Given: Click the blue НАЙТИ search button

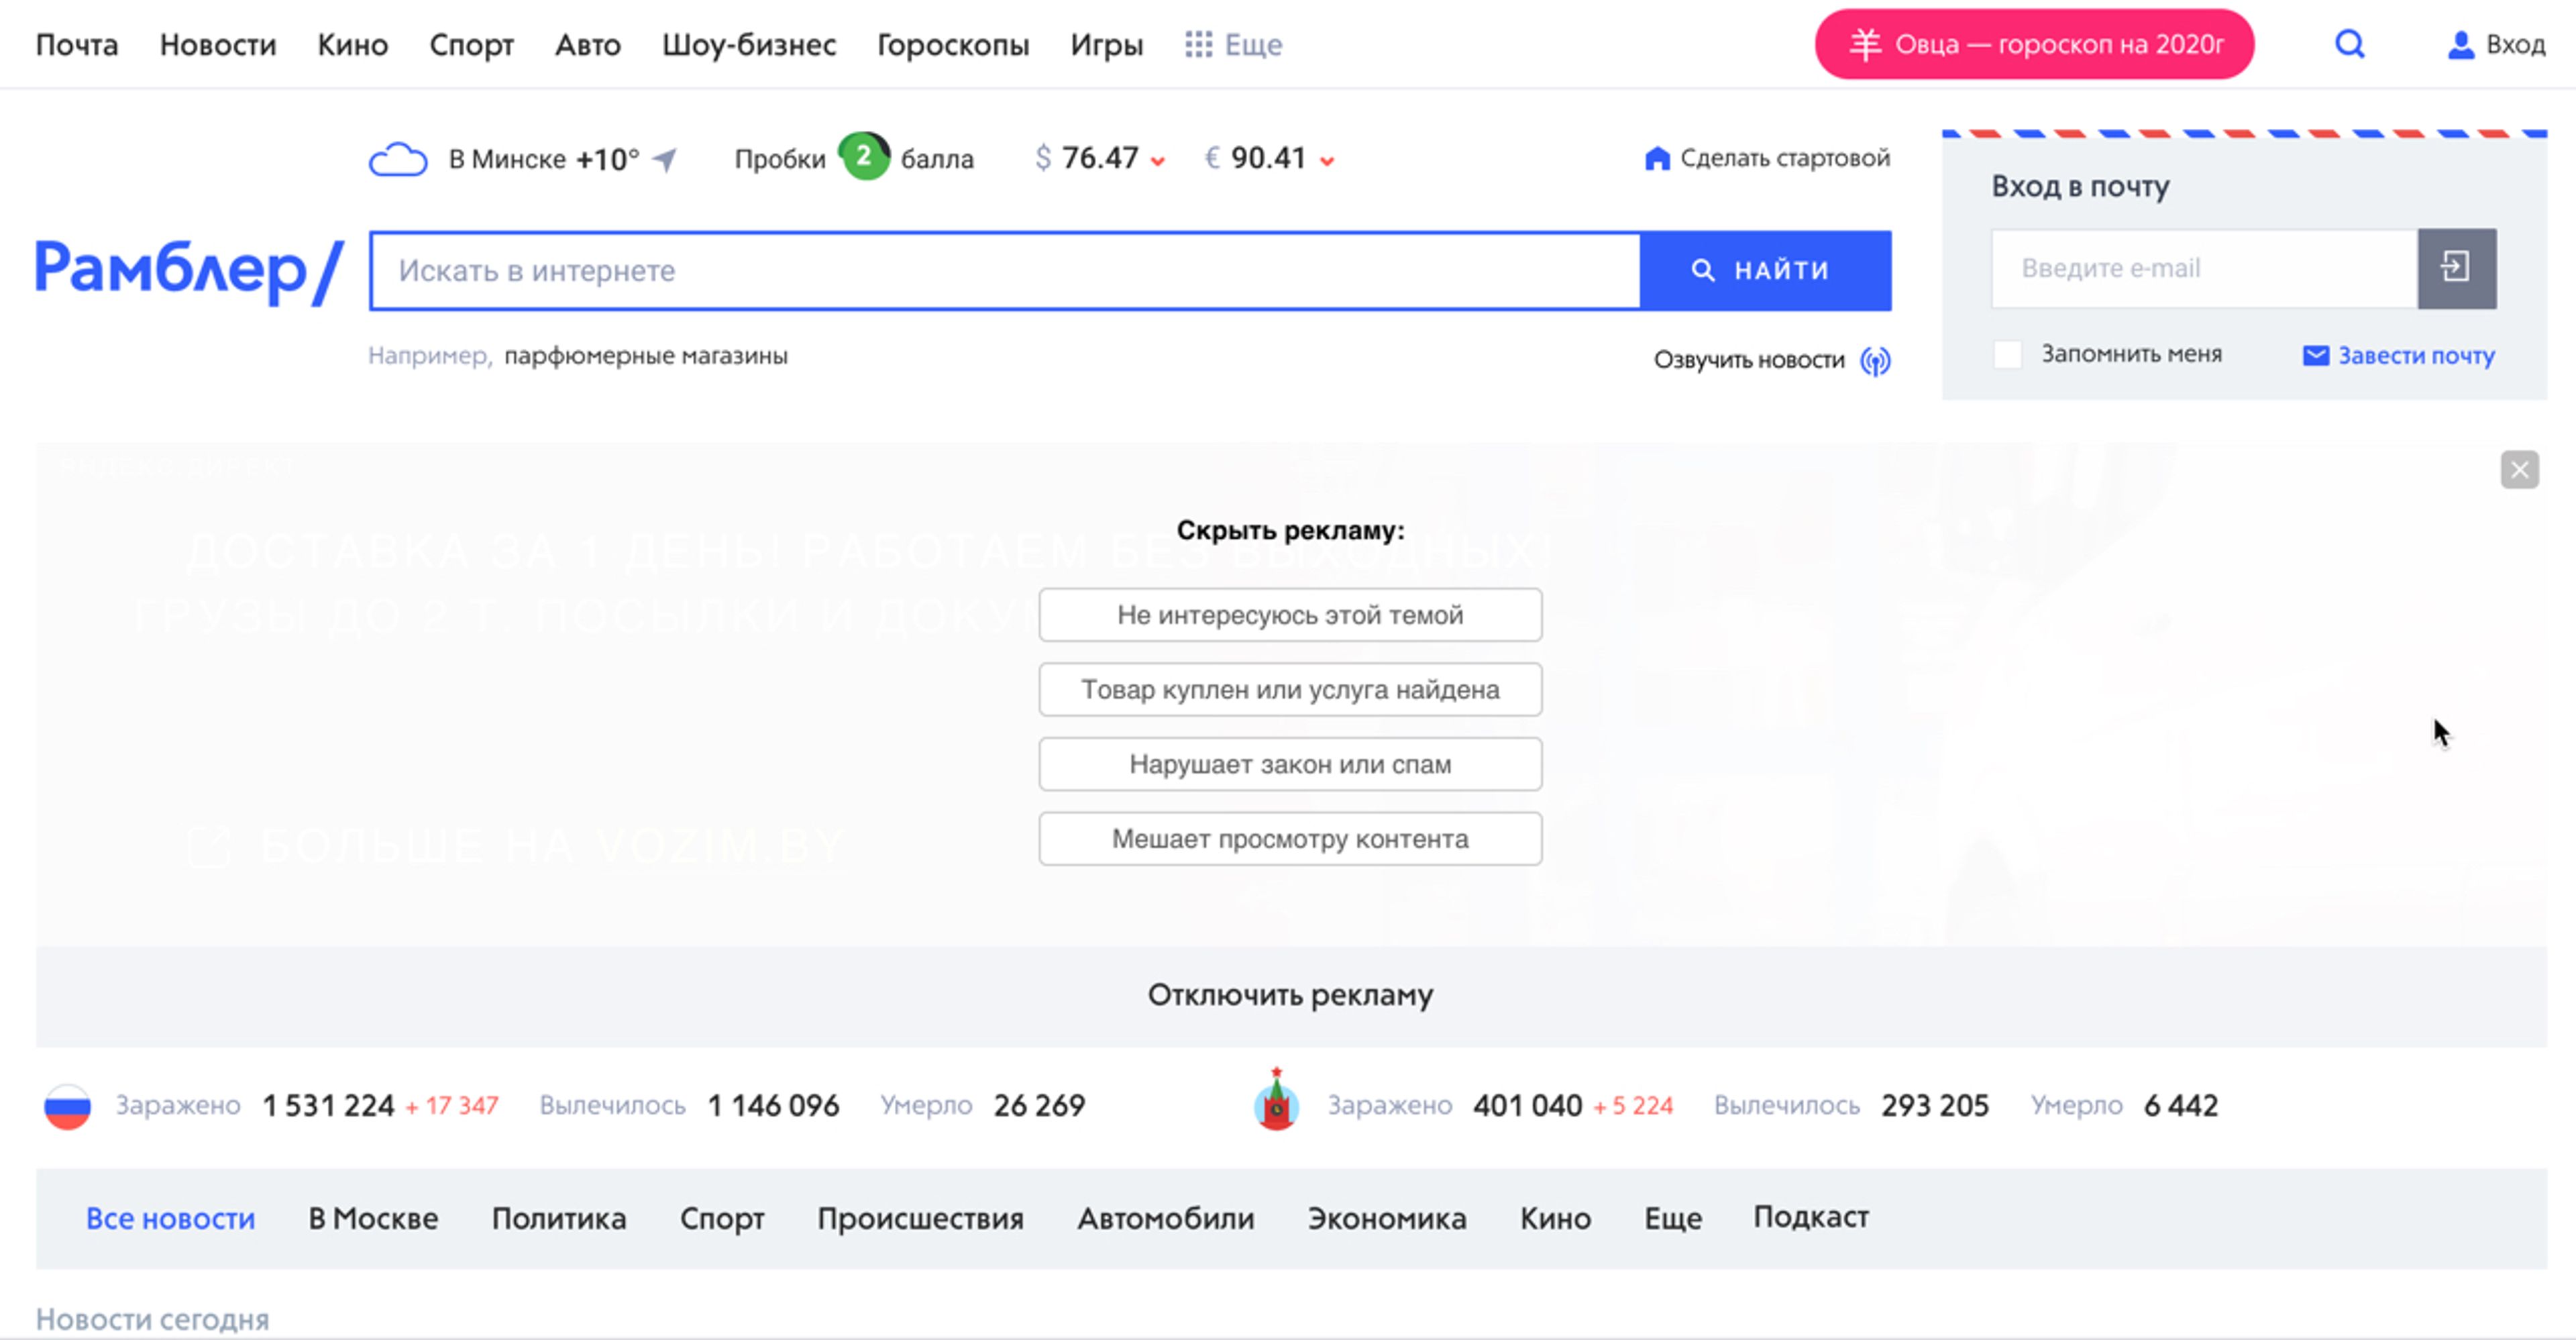Looking at the screenshot, I should tap(1765, 271).
